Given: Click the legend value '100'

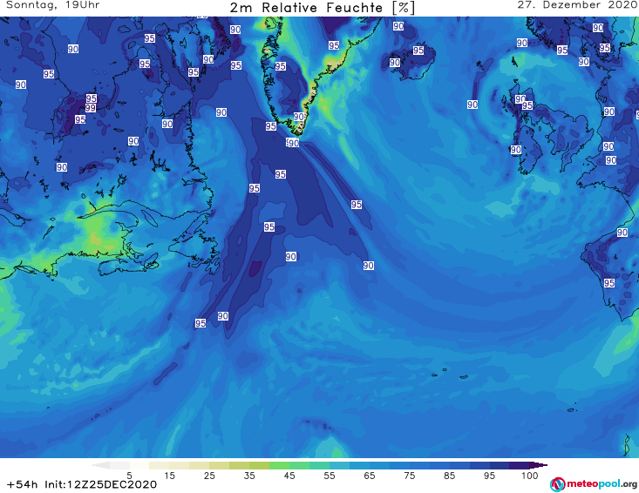Looking at the screenshot, I should tap(530, 476).
